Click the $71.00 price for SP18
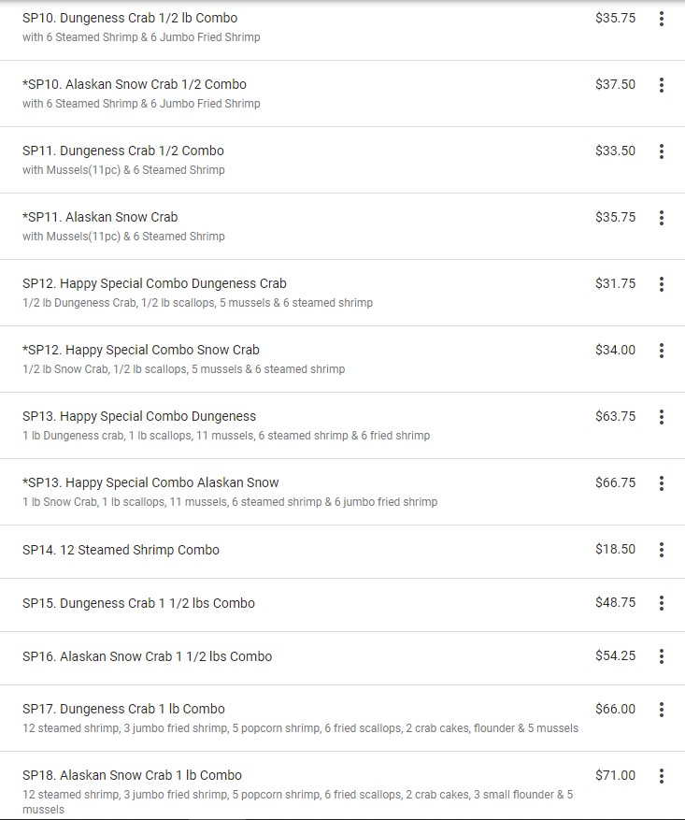 (x=615, y=775)
